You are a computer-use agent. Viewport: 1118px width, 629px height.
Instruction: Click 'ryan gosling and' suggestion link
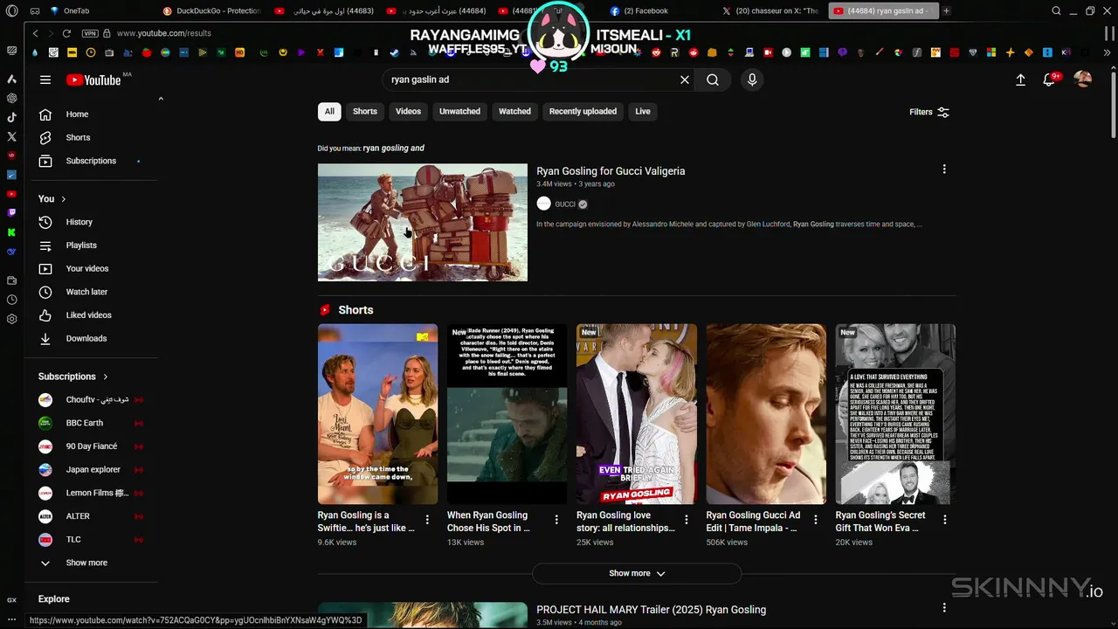coord(394,149)
